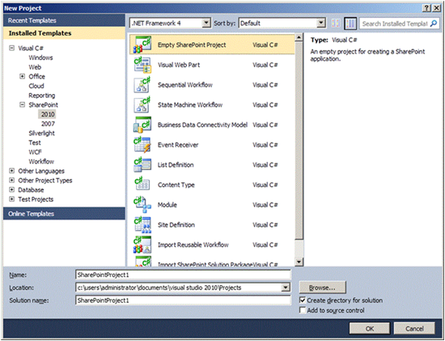This screenshot has width=445, height=341.
Task: Click the Import SharePoint Solution Package icon
Action: [x=142, y=262]
